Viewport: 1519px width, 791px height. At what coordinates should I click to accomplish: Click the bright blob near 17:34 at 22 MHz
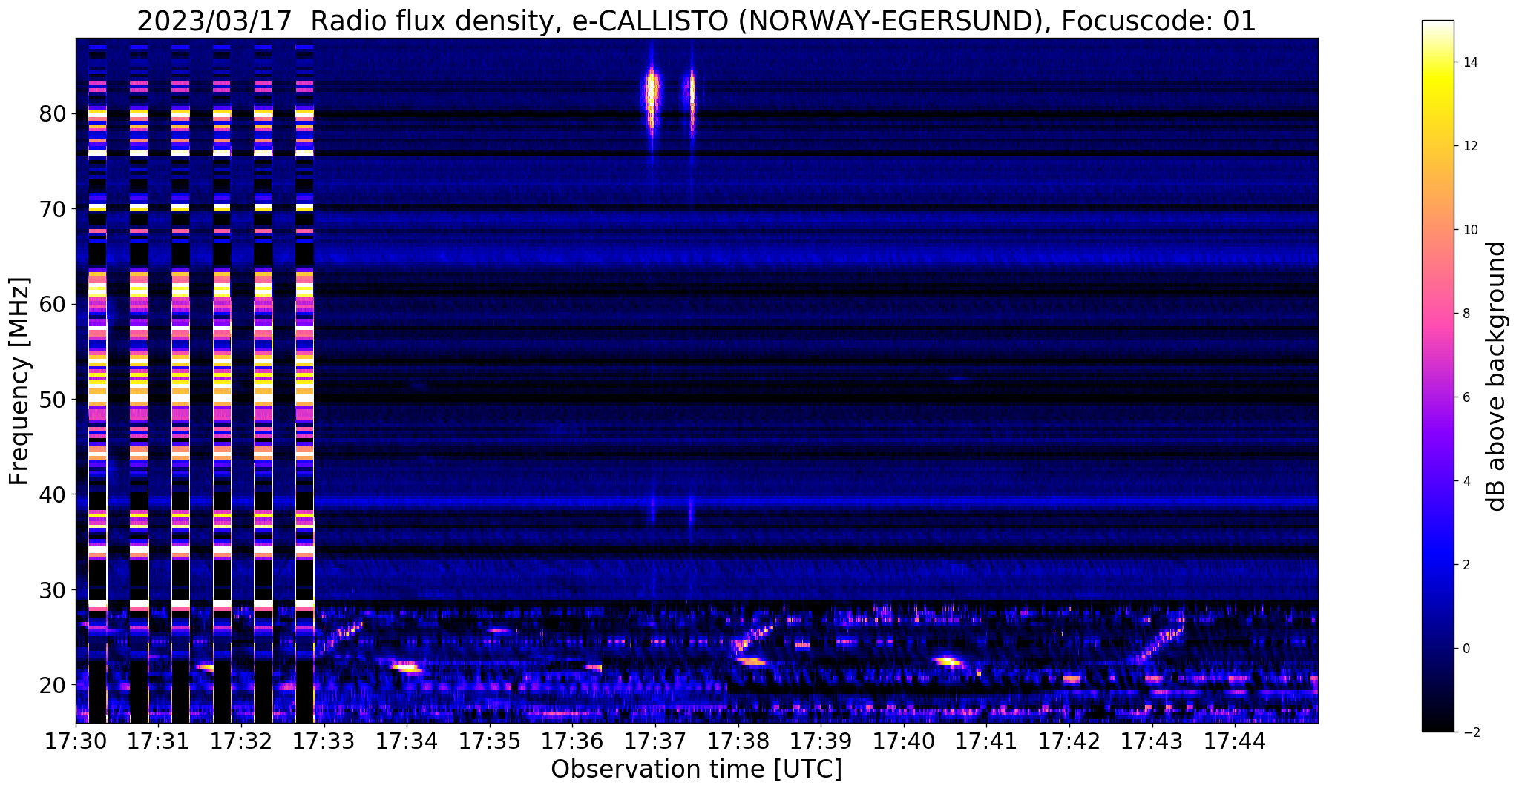407,668
